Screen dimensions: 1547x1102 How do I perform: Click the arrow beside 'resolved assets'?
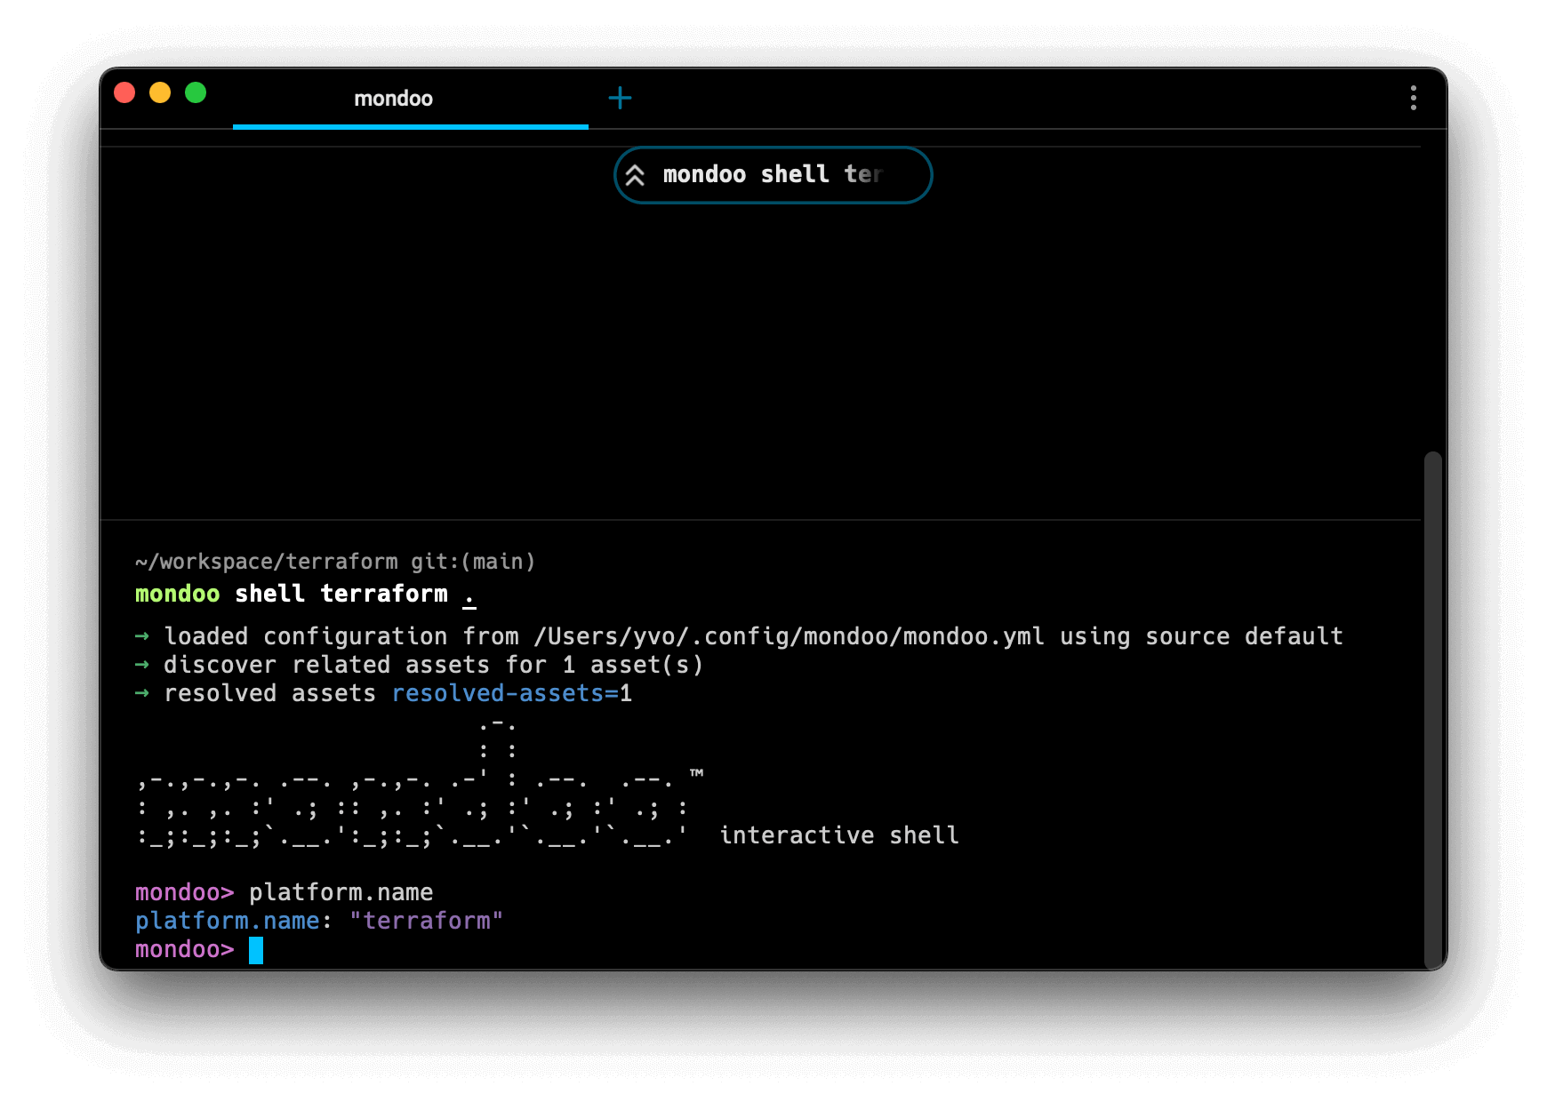click(x=142, y=693)
